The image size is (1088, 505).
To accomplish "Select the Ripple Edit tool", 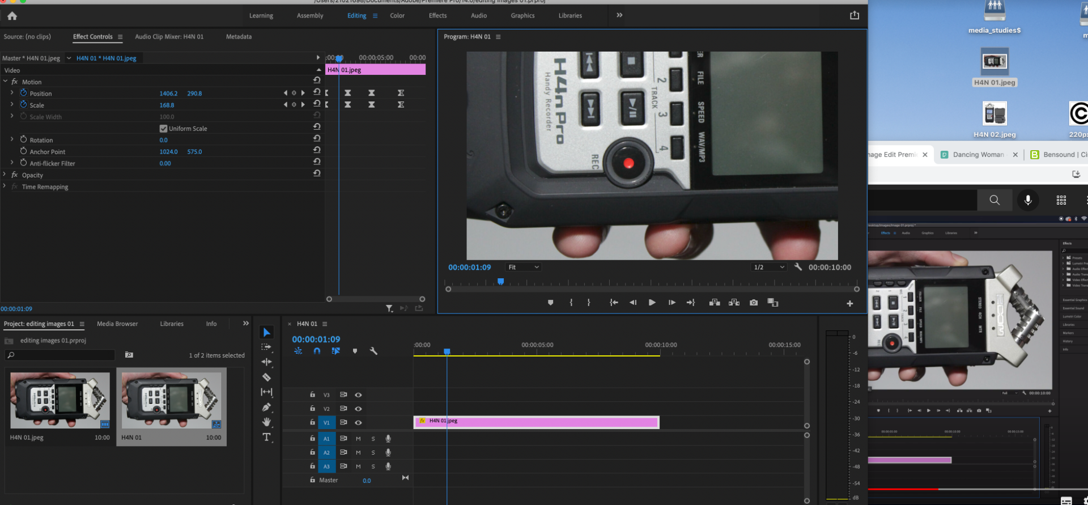I will click(x=266, y=362).
